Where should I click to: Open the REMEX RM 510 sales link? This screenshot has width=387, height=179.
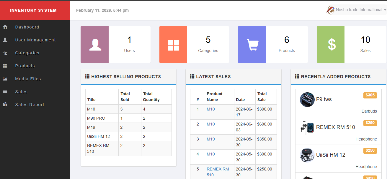pyautogui.click(x=218, y=171)
